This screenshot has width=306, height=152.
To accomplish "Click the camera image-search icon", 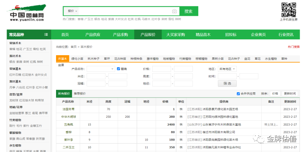I will coord(174,11).
